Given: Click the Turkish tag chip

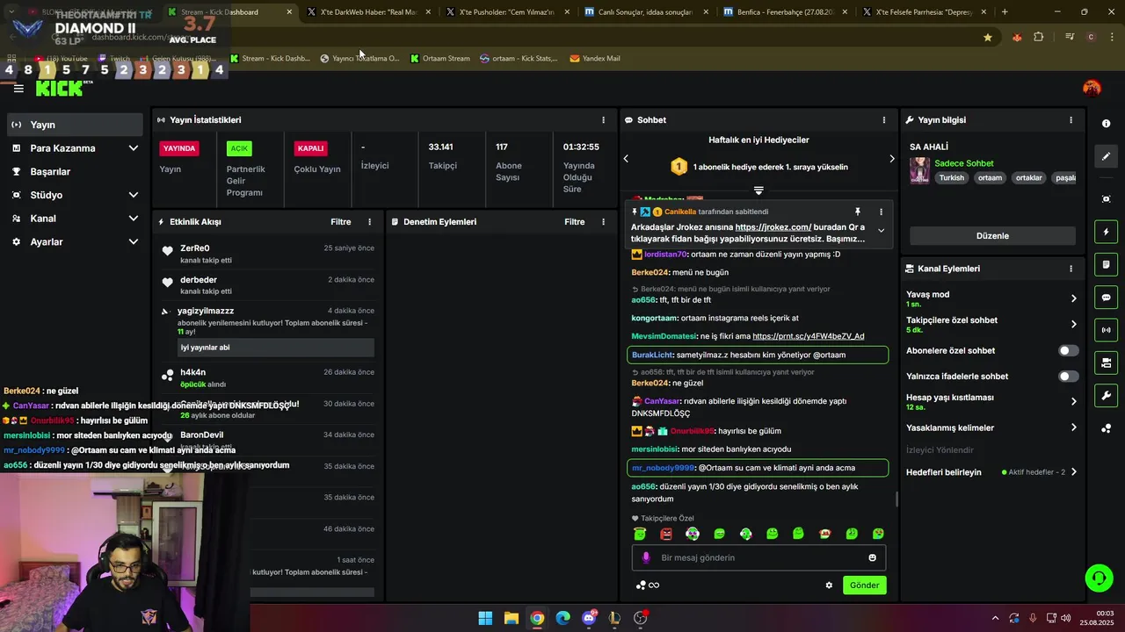Looking at the screenshot, I should pos(951,177).
